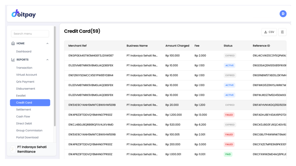The height and width of the screenshot is (166, 296).
Task: Click reference ID starting 01KG3SAQ5N1S5X85
Action: (269, 65)
